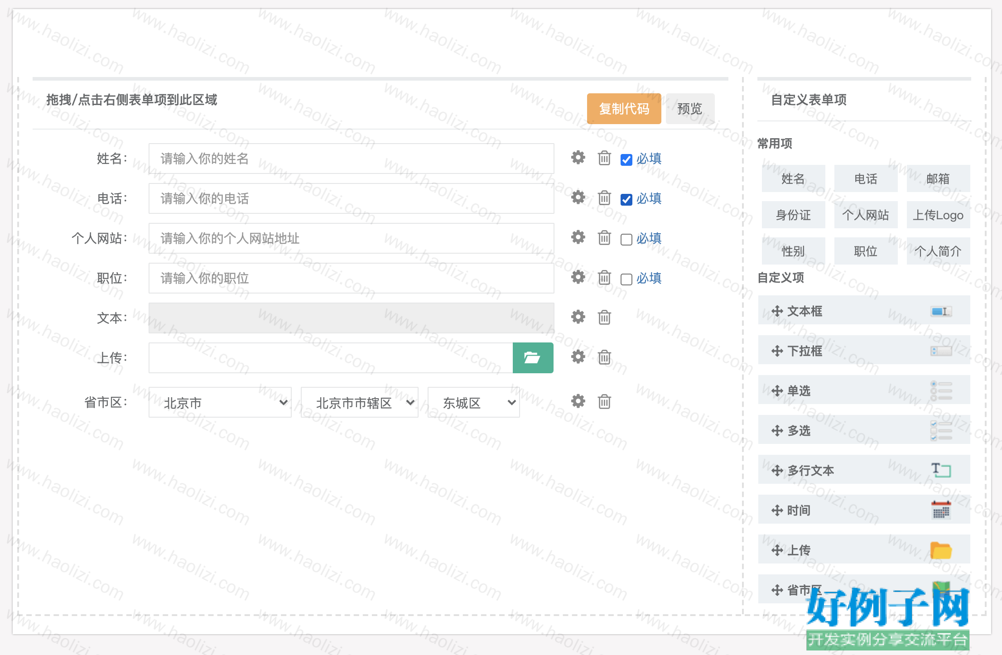Click the 预览 button
Viewport: 1002px width, 655px height.
690,109
